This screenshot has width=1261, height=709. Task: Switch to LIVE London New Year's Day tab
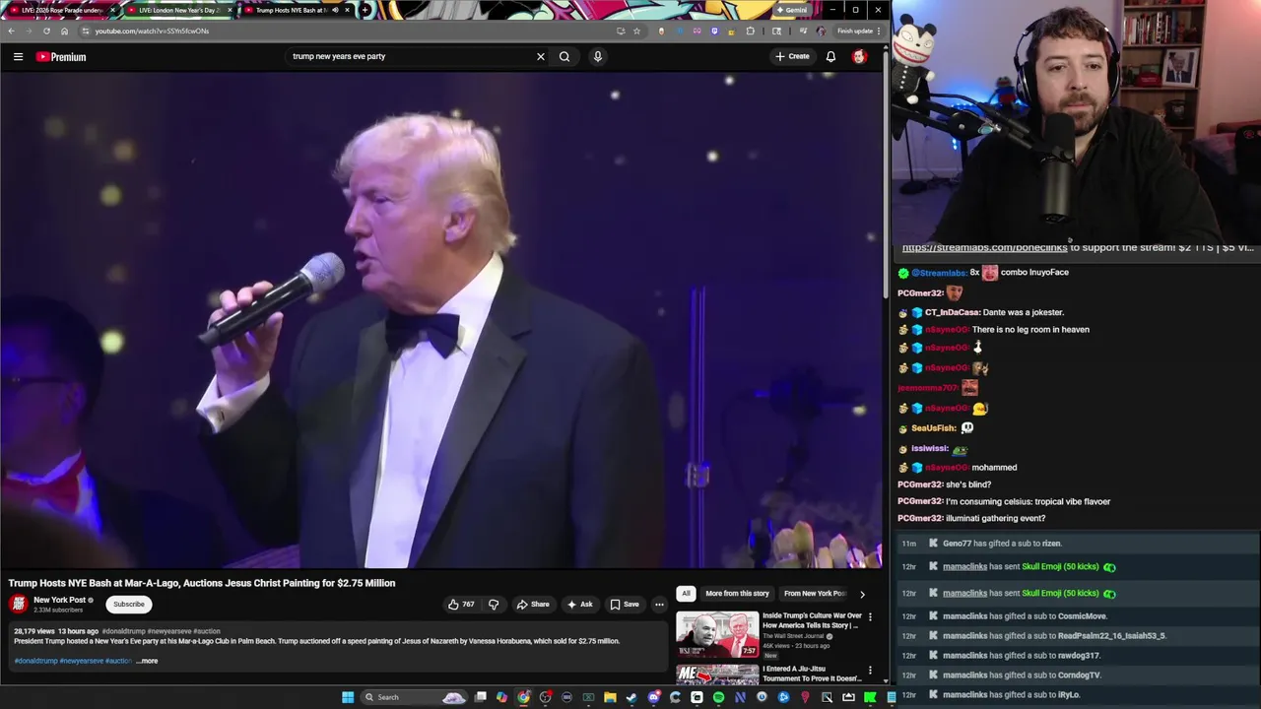pyautogui.click(x=177, y=10)
